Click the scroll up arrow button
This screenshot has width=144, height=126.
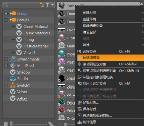[142, 4]
